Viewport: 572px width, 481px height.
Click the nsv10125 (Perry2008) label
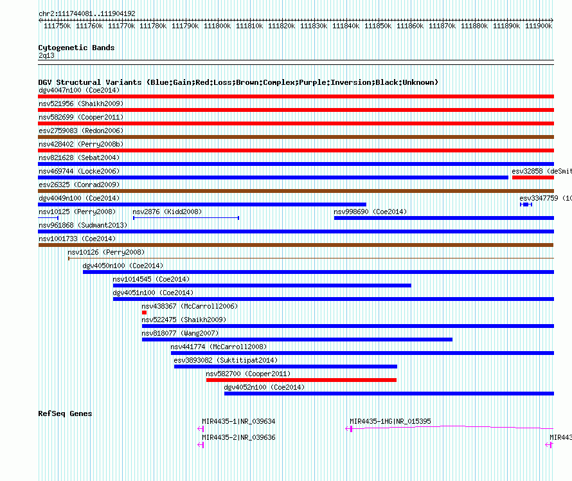tap(77, 212)
